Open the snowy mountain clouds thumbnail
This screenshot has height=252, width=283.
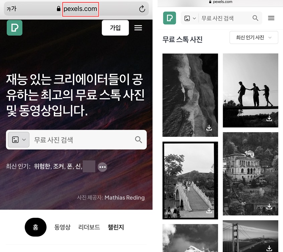tap(190, 238)
